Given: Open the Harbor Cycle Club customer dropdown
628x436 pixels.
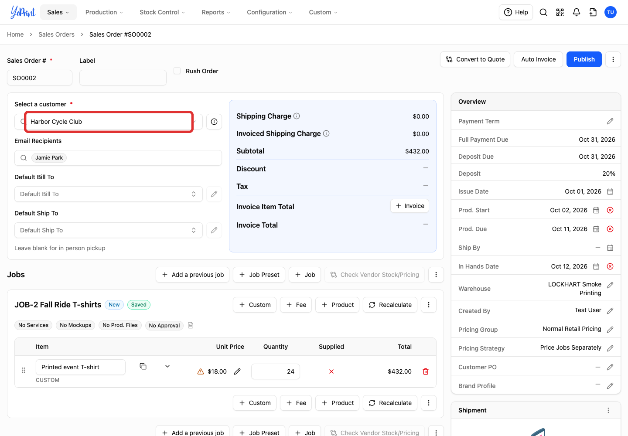Looking at the screenshot, I should [x=109, y=122].
